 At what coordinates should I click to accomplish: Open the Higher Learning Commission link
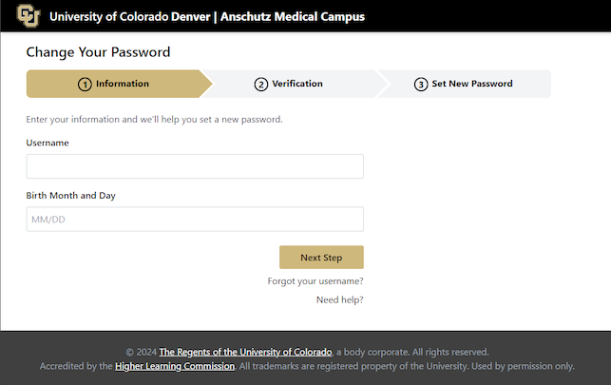click(x=175, y=366)
